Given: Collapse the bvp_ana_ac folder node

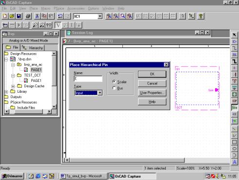Looking at the screenshot, I should 13,65.
